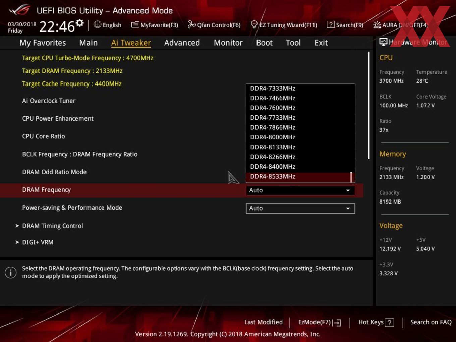Open Search on FAQ

pos(431,322)
